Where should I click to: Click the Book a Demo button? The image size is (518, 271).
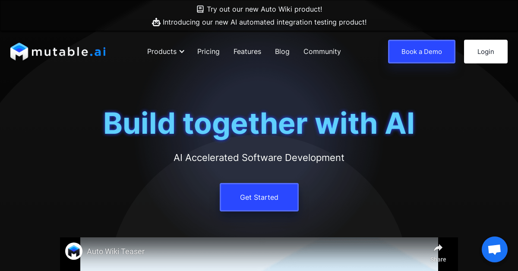point(422,52)
